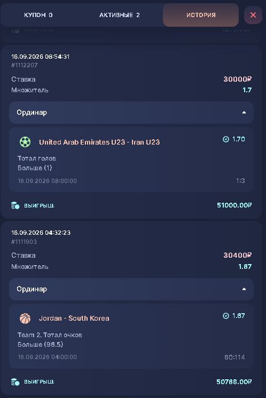
Task: Collapse the second Ординар section arrow
Action: [x=244, y=289]
